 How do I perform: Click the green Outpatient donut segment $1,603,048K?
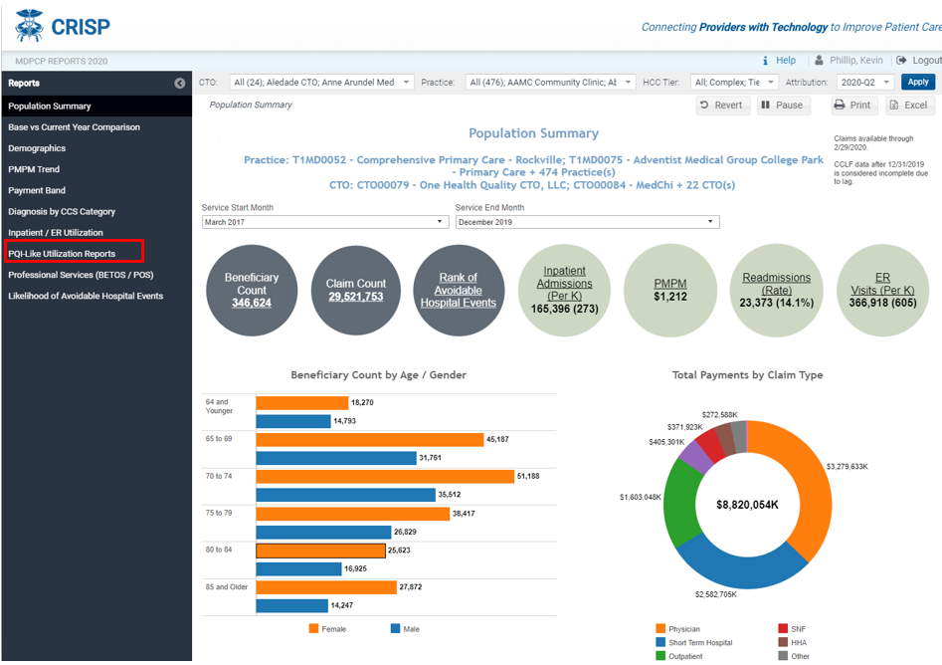click(x=680, y=502)
